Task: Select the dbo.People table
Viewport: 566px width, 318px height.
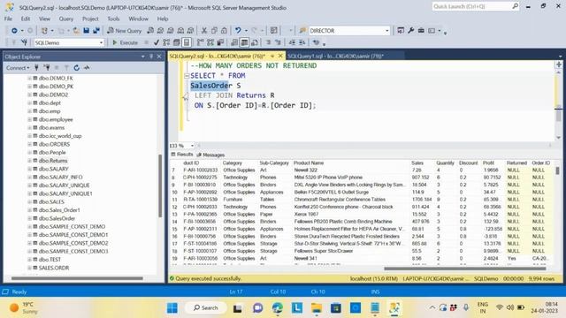Action: tap(52, 153)
